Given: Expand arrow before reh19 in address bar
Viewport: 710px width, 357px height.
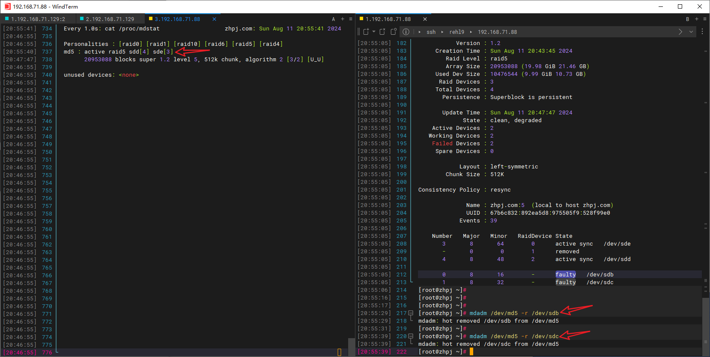Looking at the screenshot, I should click(x=442, y=32).
